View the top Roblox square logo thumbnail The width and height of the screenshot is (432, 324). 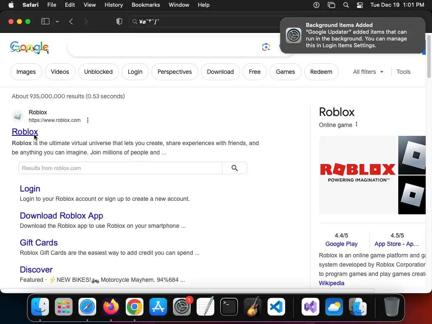[x=412, y=155]
